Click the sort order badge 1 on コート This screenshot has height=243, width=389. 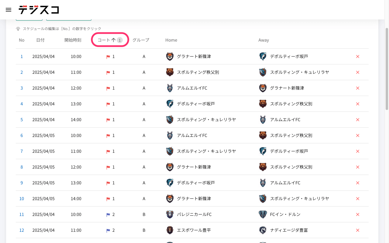pos(120,40)
